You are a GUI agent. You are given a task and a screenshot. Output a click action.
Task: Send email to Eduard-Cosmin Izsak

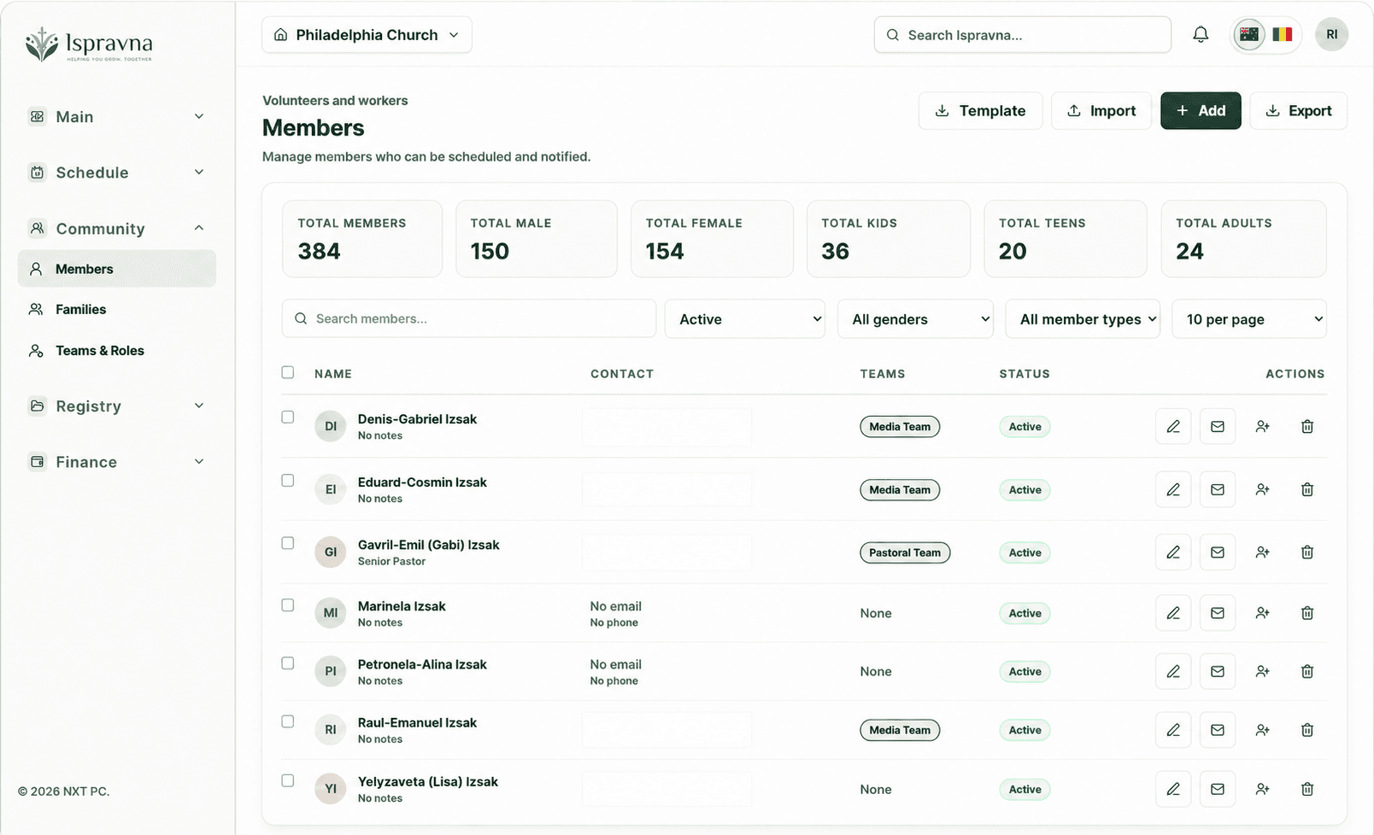point(1218,489)
